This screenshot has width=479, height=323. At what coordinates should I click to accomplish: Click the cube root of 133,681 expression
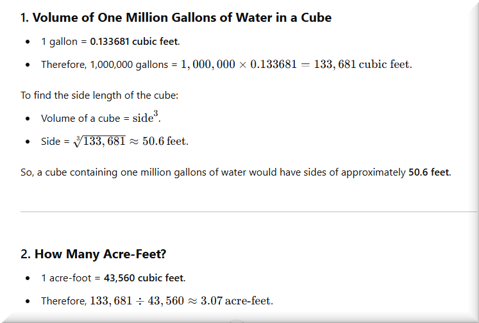click(x=99, y=141)
